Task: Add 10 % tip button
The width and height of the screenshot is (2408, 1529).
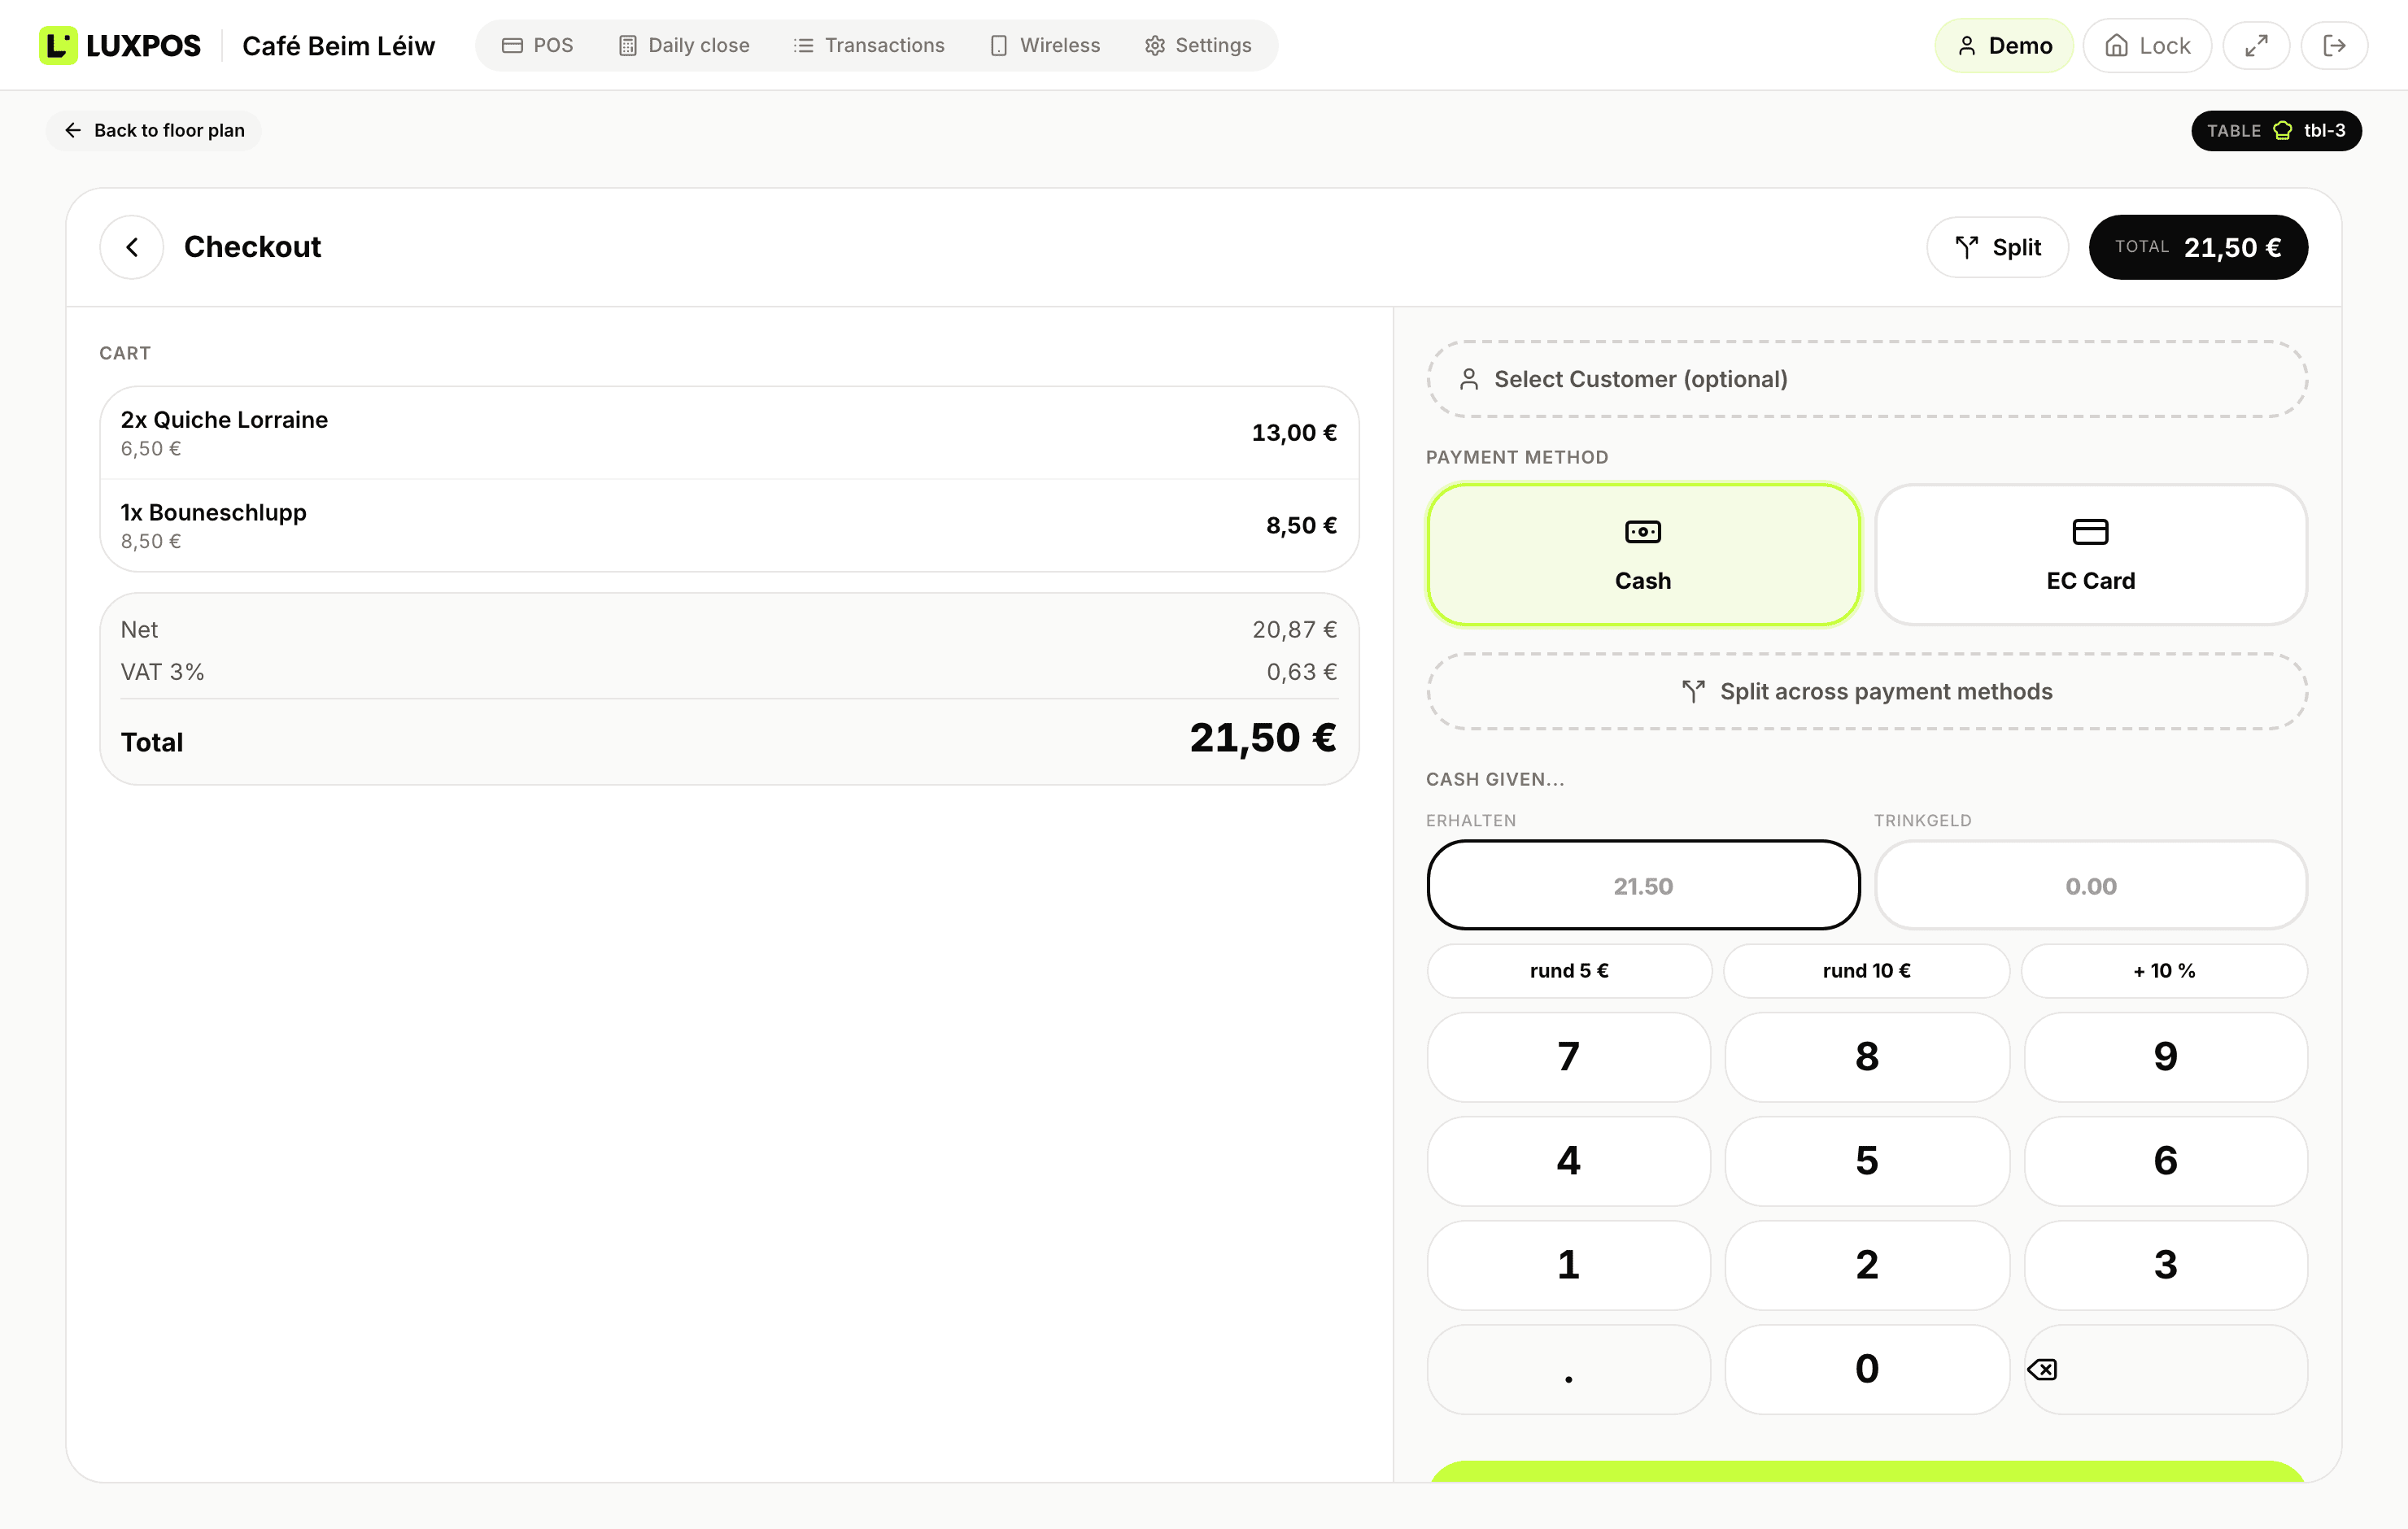Action: 2164,970
